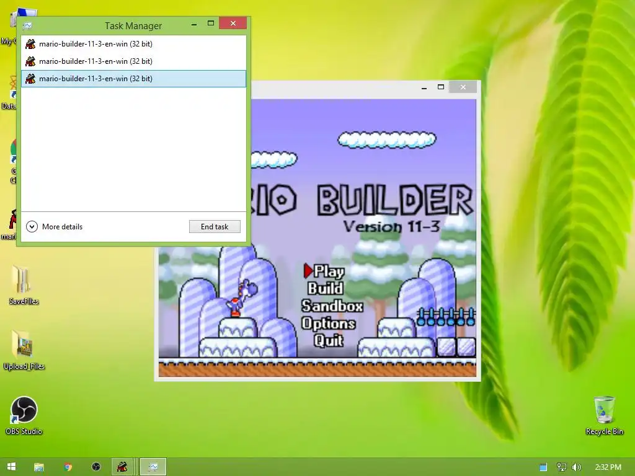The height and width of the screenshot is (476, 635).
Task: Open OBS Studio from the taskbar
Action: 96,467
